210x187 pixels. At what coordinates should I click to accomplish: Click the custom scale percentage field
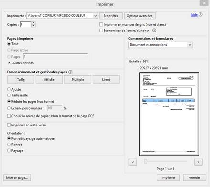pyautogui.click(x=54, y=108)
